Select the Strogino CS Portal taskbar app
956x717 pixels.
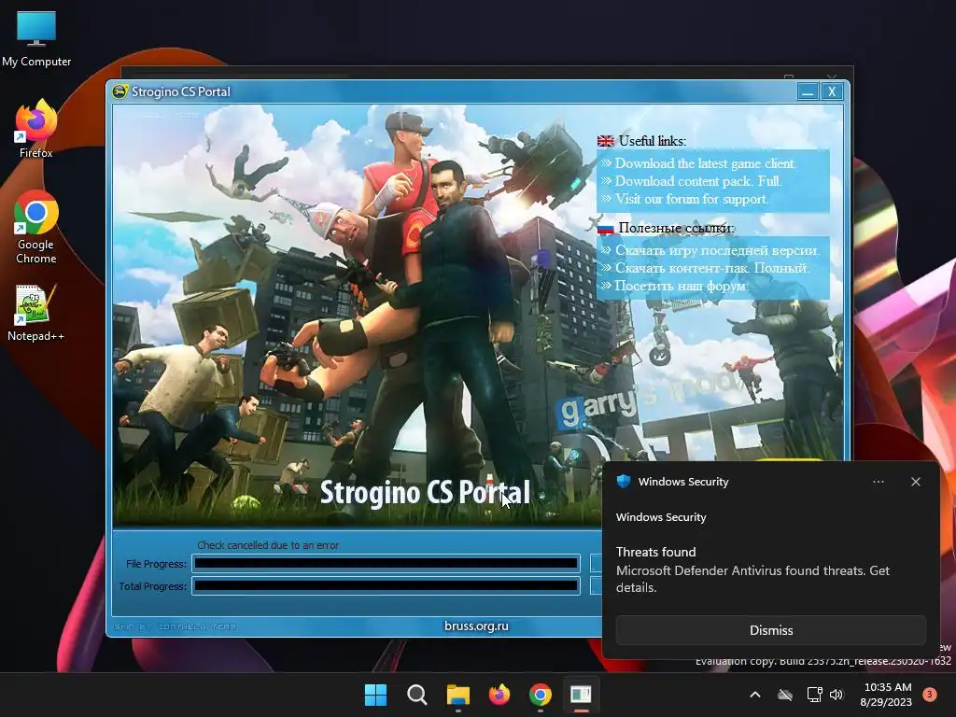click(x=581, y=695)
